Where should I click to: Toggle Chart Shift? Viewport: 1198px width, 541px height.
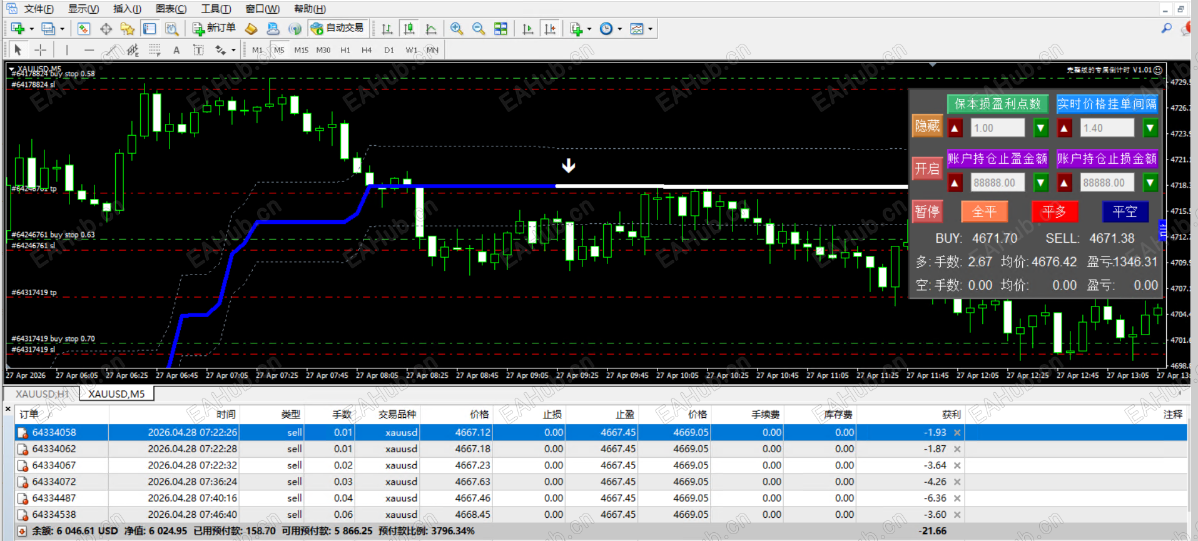coord(550,29)
